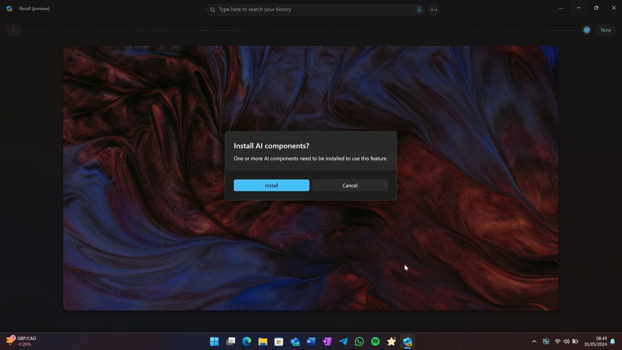Open the Recall more options menu
The height and width of the screenshot is (350, 622).
tap(561, 9)
